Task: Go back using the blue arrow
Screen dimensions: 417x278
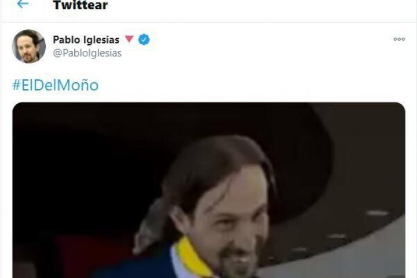Action: point(23,3)
